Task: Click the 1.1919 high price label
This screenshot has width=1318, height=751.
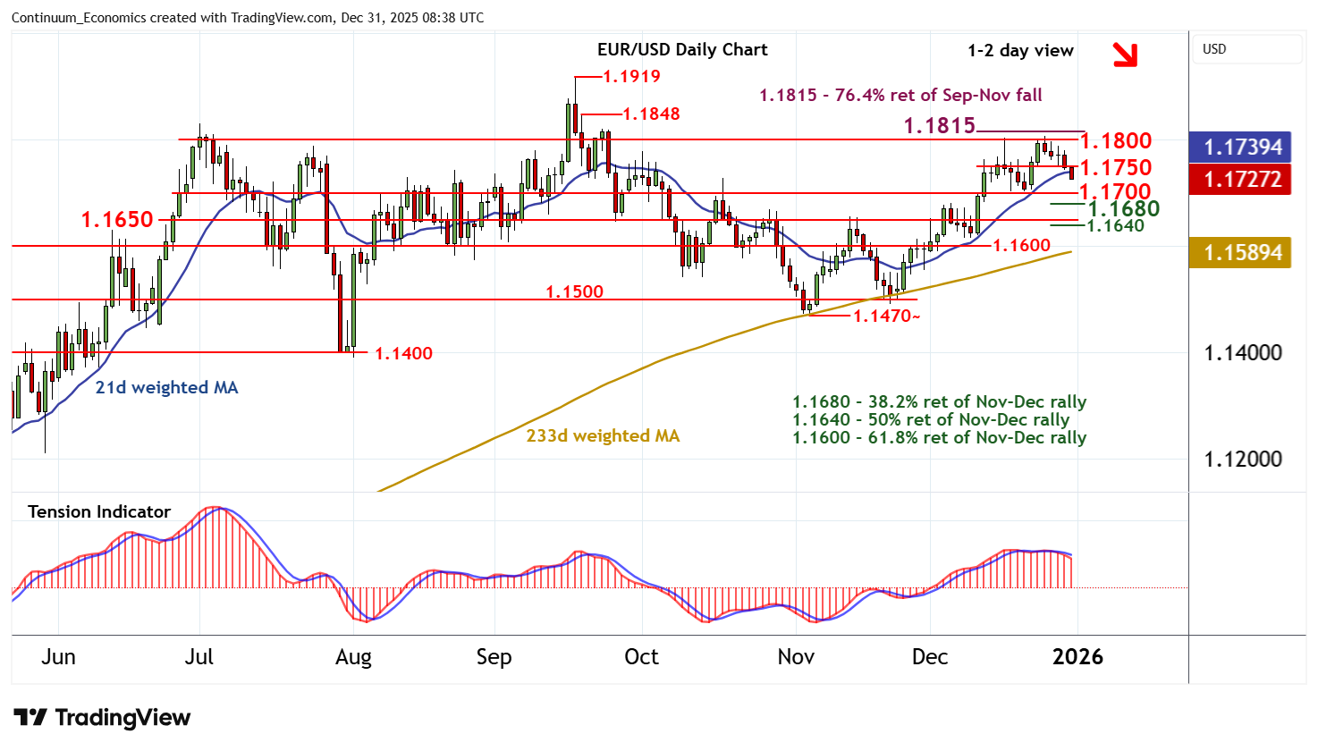Action: (x=631, y=77)
